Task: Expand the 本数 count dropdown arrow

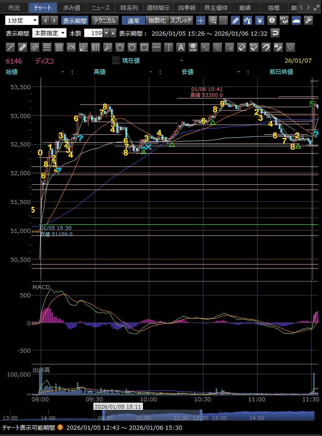Action: (106, 33)
